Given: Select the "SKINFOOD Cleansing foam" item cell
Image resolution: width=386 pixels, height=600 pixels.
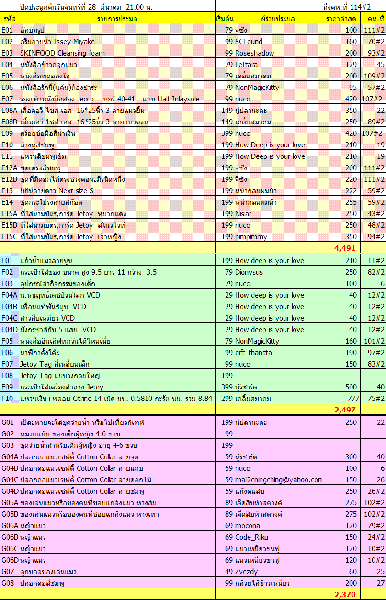Looking at the screenshot, I should click(x=62, y=53).
